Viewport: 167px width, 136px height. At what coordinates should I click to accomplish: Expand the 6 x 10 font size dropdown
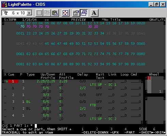(x=29, y=13)
